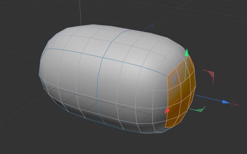Grab the blue Z-axis arrow handle
Screen dimensions: 247x154
coord(226,102)
